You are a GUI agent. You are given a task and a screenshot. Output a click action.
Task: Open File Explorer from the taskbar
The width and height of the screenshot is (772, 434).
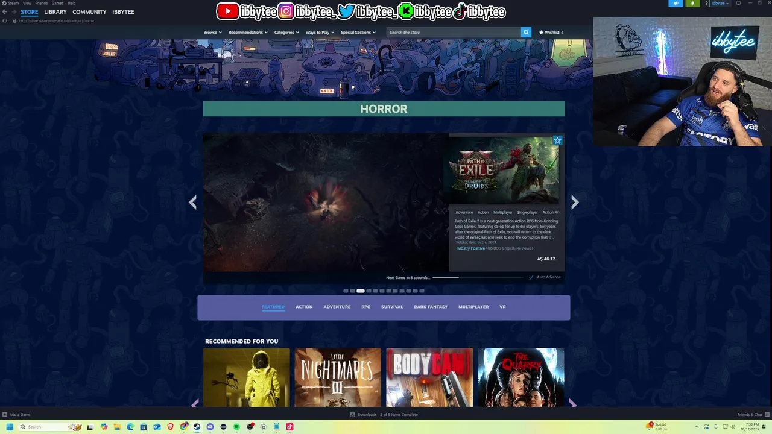[x=117, y=427]
